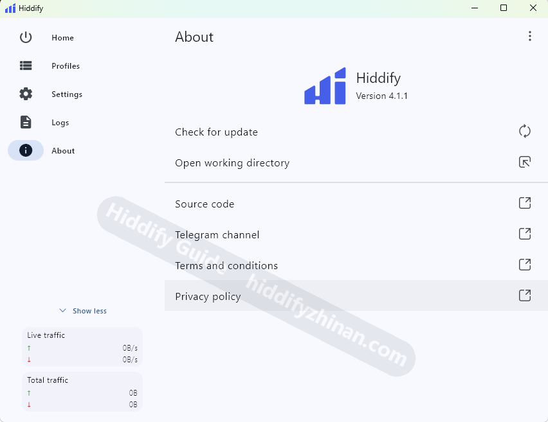The width and height of the screenshot is (548, 422).
Task: Select Open working directory
Action: (356, 163)
